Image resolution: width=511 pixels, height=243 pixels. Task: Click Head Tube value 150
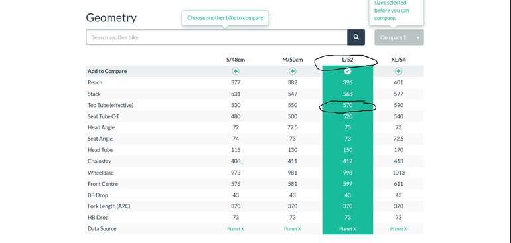(348, 150)
